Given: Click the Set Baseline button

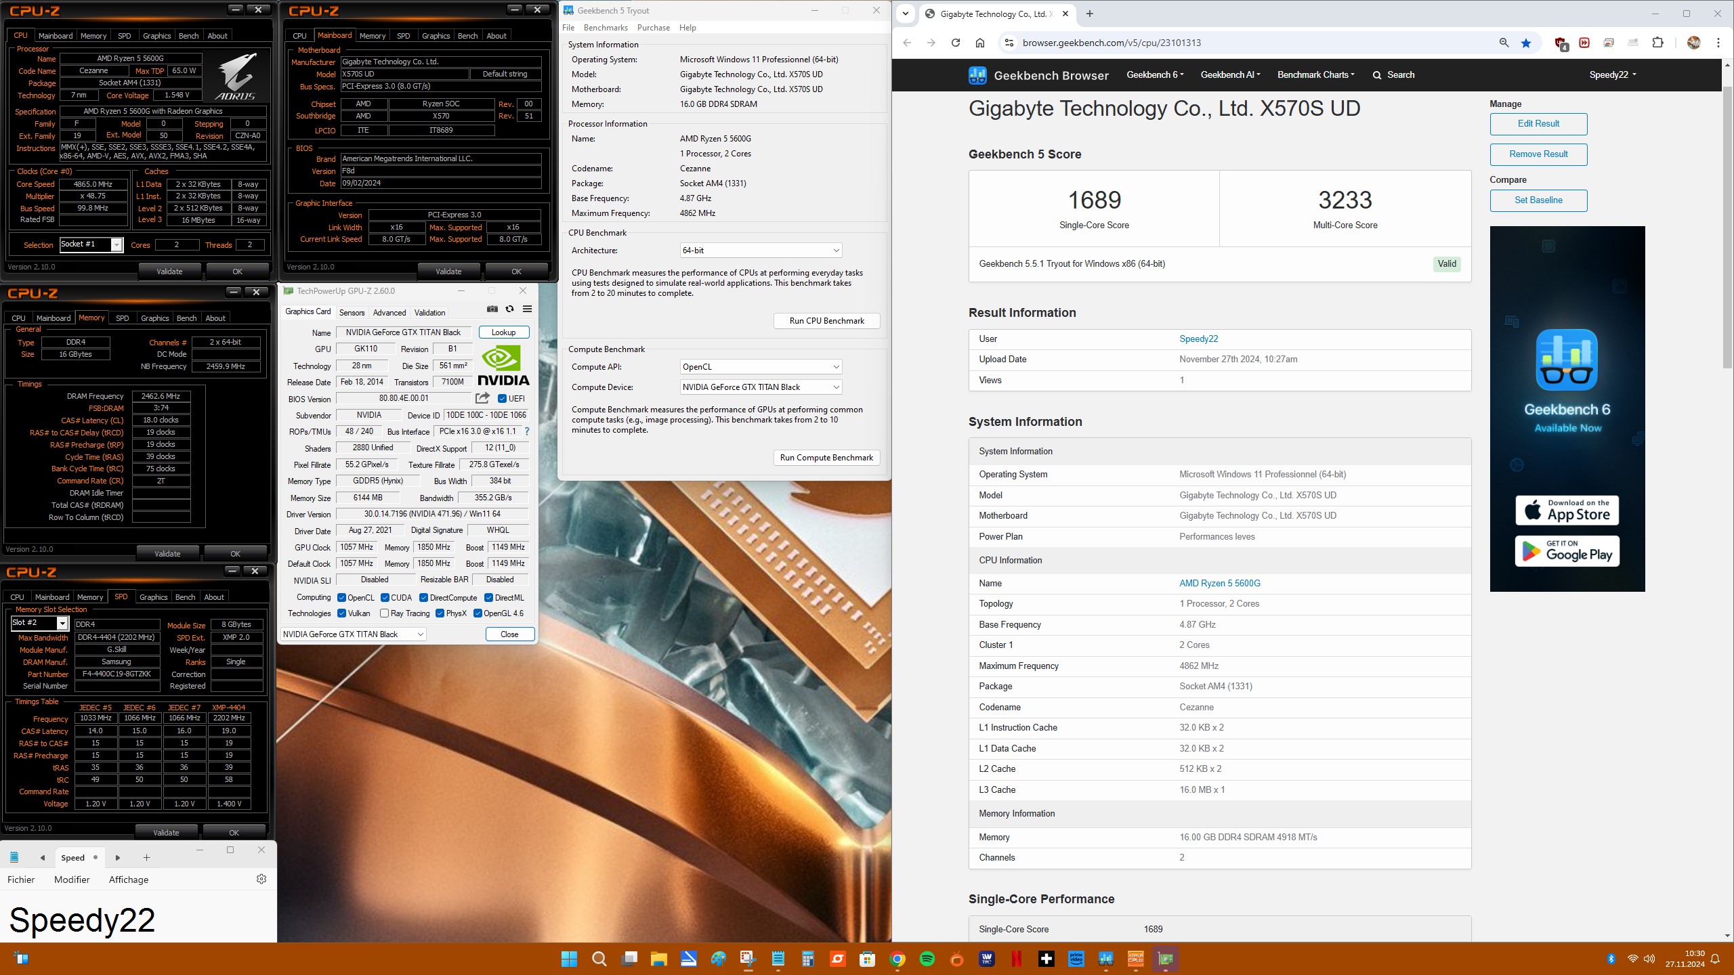Looking at the screenshot, I should (1538, 200).
